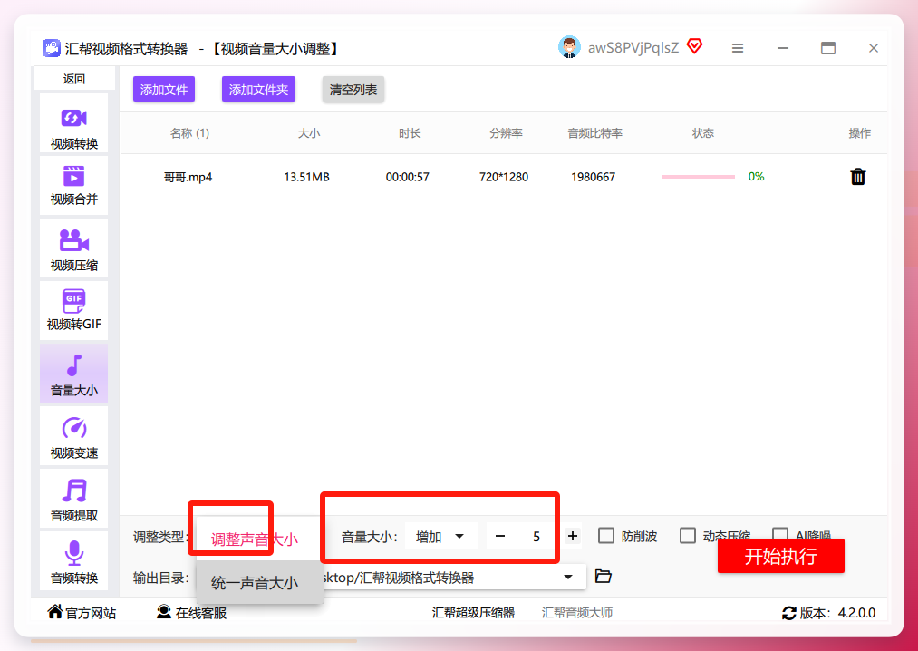Select 调整声音大小 in the type list
The image size is (918, 651).
tap(255, 539)
